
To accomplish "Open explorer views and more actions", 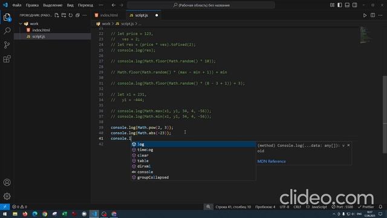I will [85, 15].
